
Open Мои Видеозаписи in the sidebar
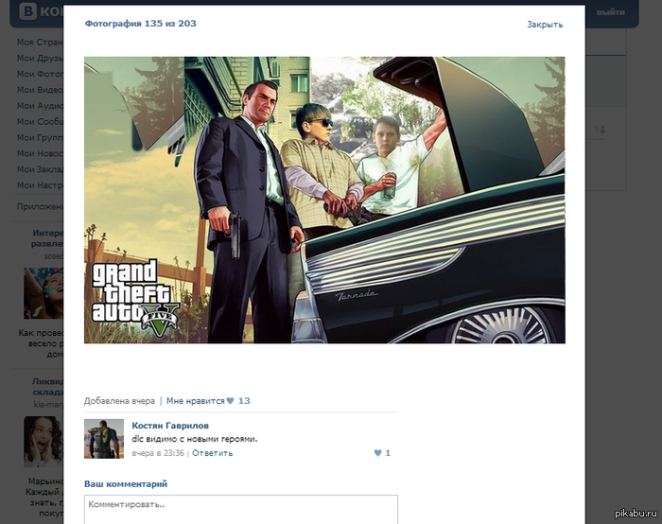point(40,90)
